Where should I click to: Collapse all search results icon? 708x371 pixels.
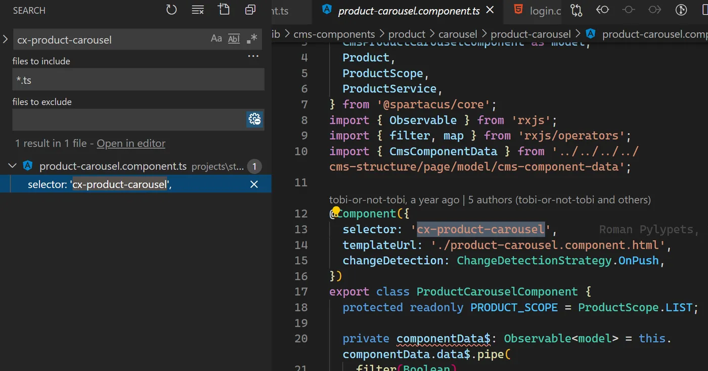[250, 10]
